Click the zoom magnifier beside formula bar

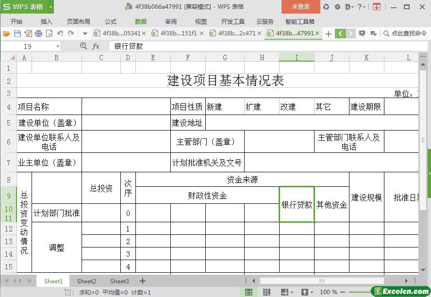pyautogui.click(x=83, y=46)
